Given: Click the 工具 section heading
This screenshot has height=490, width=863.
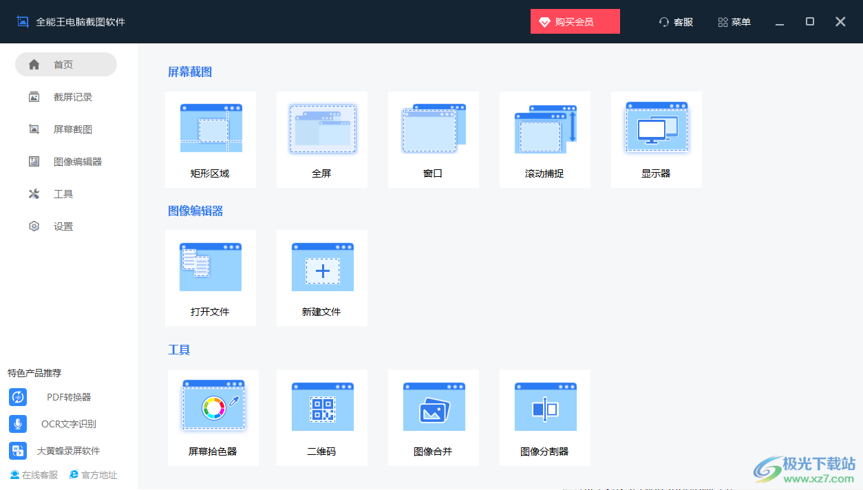Looking at the screenshot, I should (179, 350).
